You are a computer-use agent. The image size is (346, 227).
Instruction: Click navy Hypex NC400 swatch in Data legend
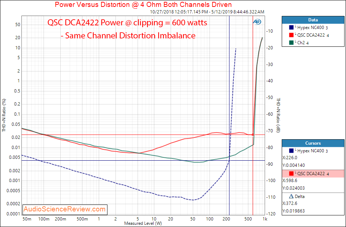tap(291, 28)
